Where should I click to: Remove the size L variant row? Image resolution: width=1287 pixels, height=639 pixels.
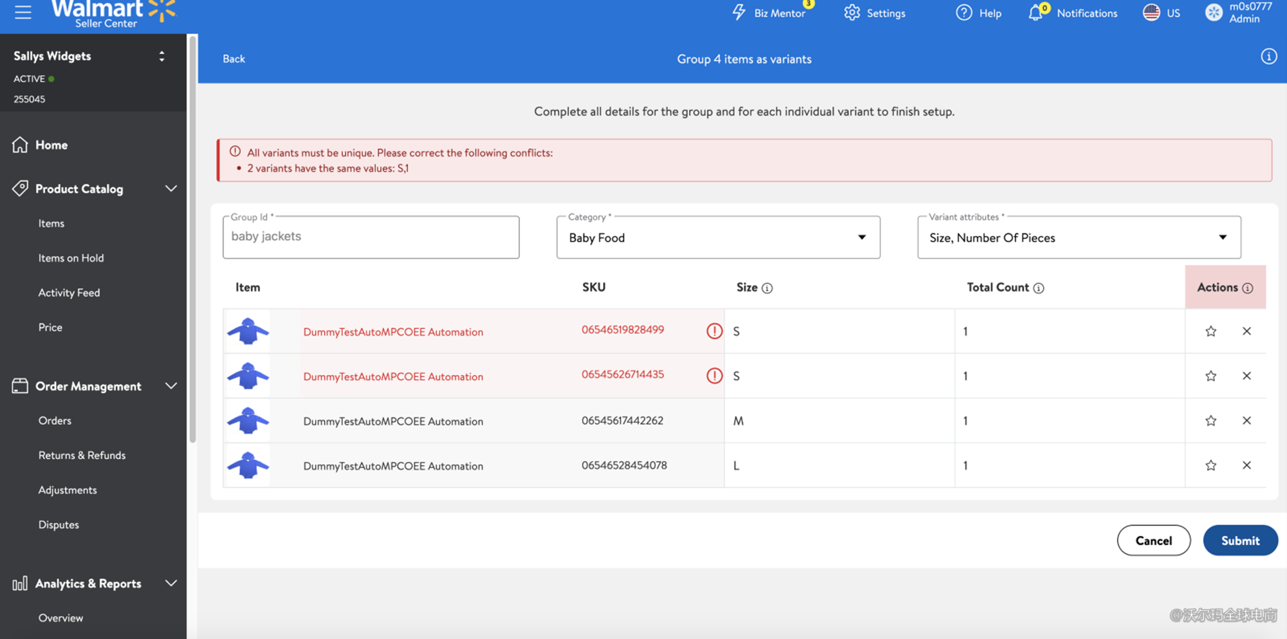click(x=1246, y=465)
